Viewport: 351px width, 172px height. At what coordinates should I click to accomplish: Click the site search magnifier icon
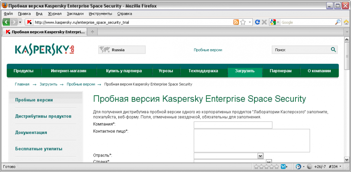click(x=333, y=50)
